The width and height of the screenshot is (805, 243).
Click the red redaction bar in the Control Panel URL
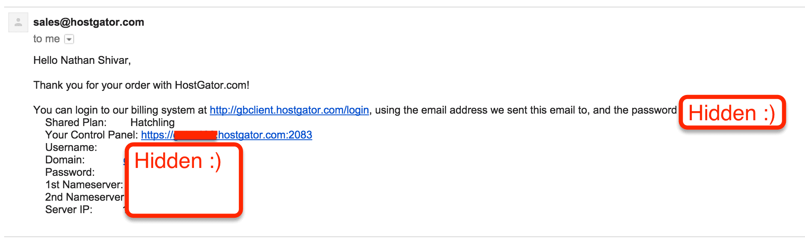point(195,135)
